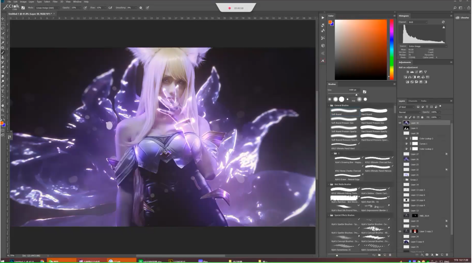The height and width of the screenshot is (263, 475).
Task: Click the smoothing options gear icon
Action: [x=141, y=8]
